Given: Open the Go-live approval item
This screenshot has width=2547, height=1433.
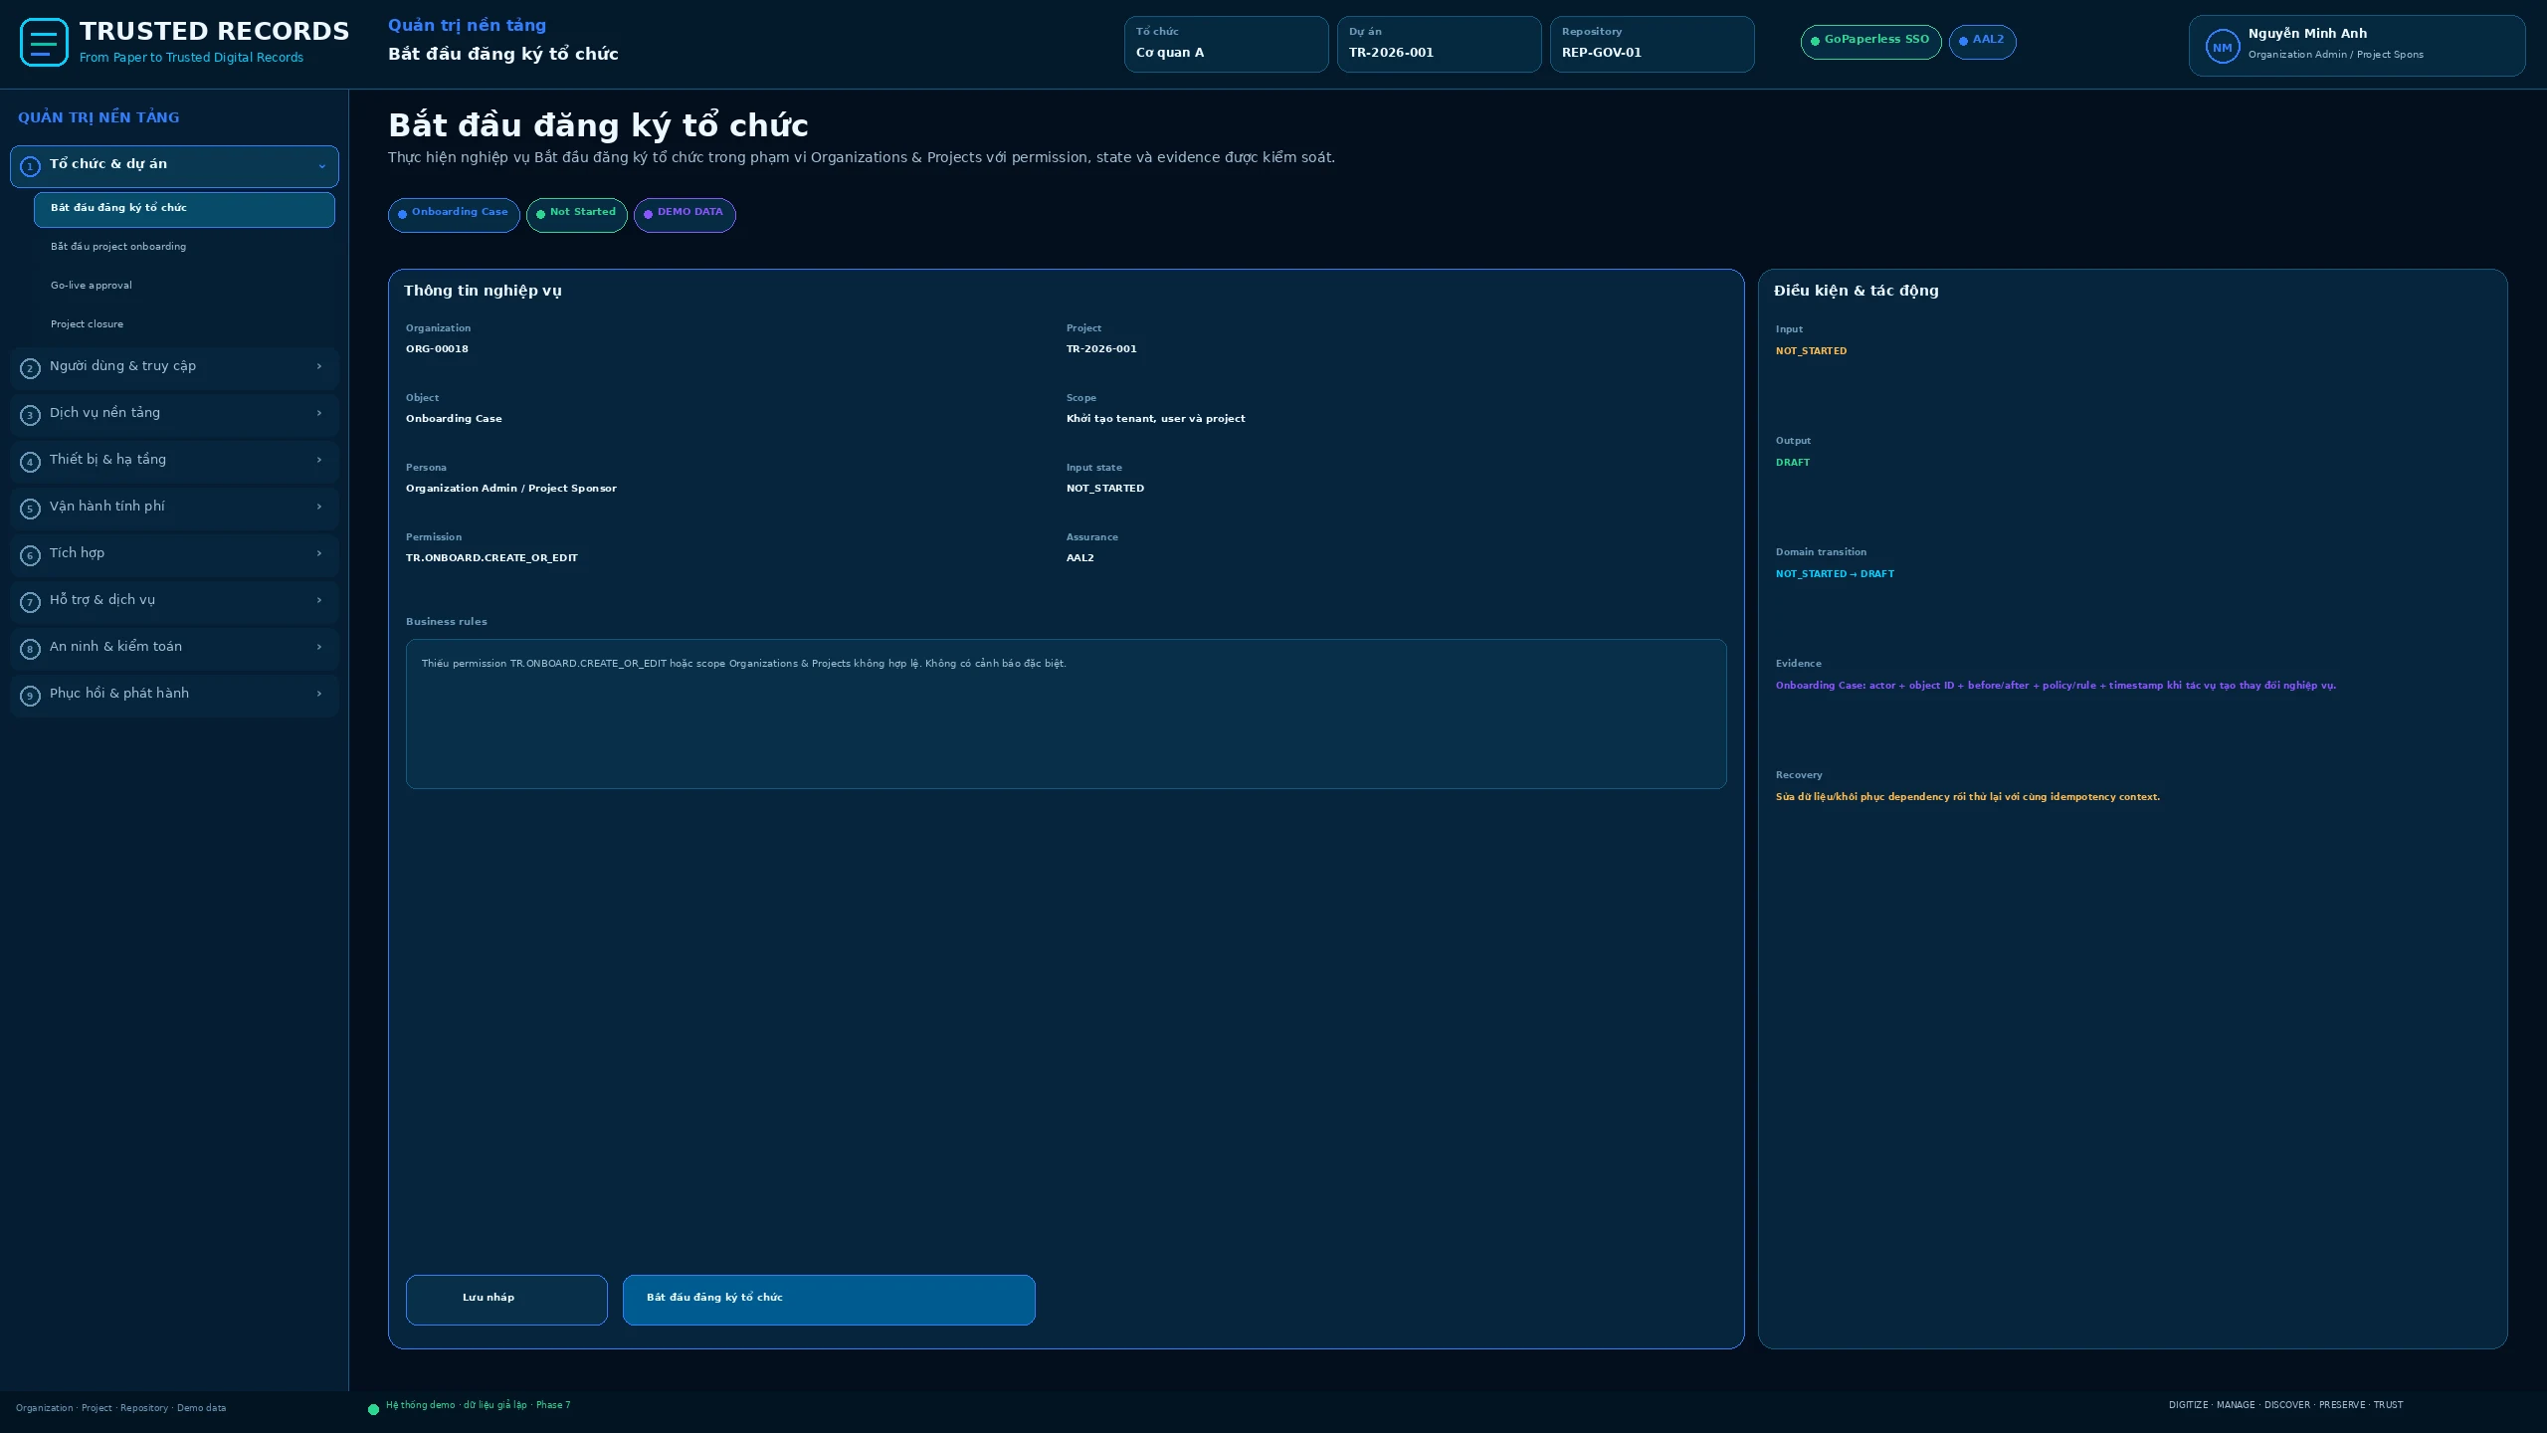Looking at the screenshot, I should (184, 286).
